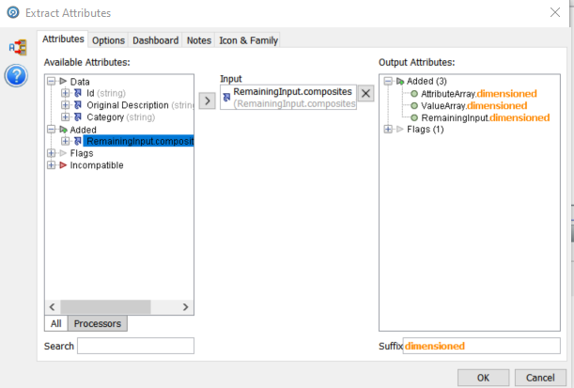Click the Search input field
The width and height of the screenshot is (574, 388).
135,346
